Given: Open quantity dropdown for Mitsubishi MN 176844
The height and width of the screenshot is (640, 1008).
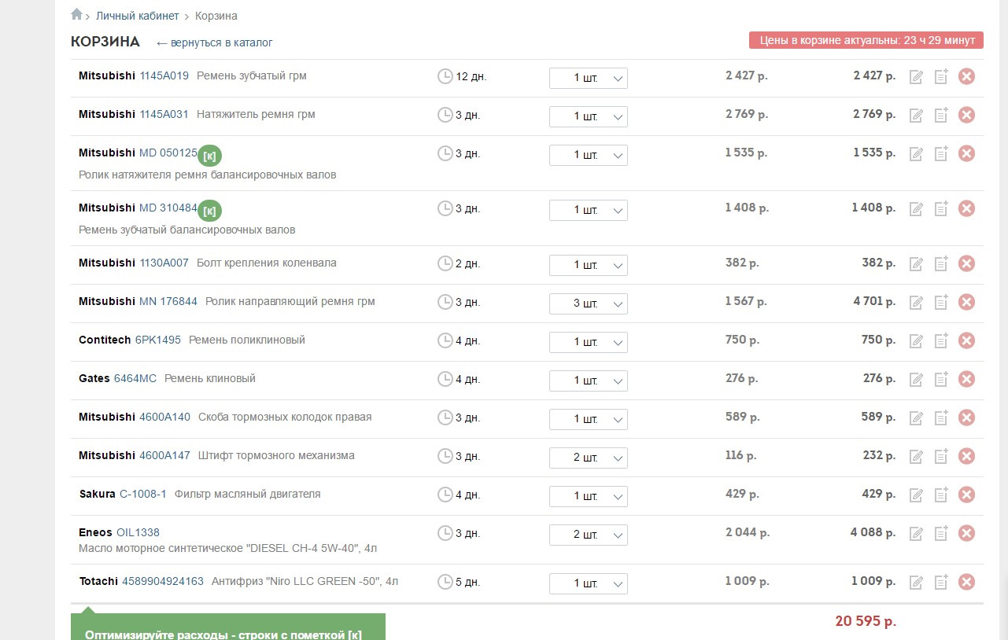Looking at the screenshot, I should [588, 303].
